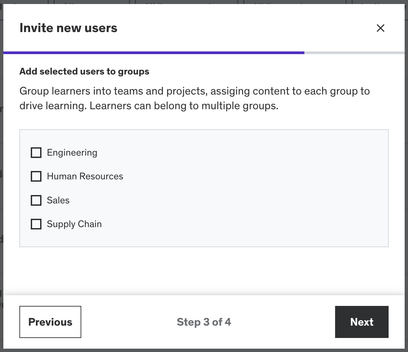Viewport: 408px width, 352px height.
Task: Click the "Sales" label text
Action: [x=58, y=200]
